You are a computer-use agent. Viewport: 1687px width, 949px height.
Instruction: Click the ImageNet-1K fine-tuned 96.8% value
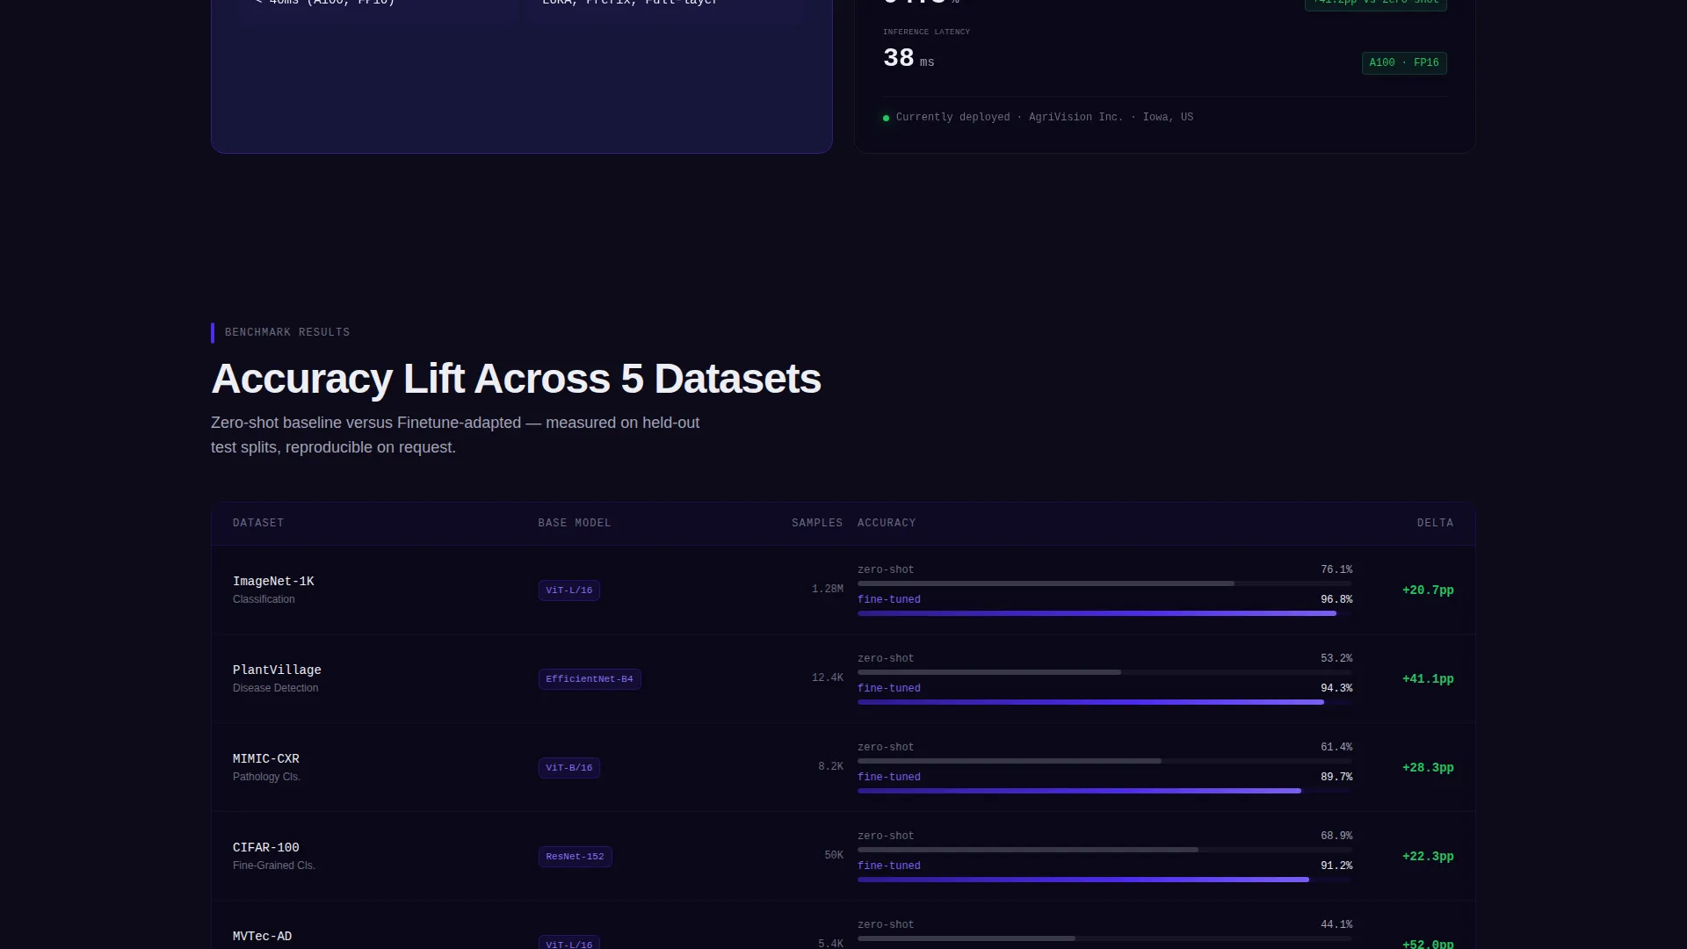pos(1336,599)
